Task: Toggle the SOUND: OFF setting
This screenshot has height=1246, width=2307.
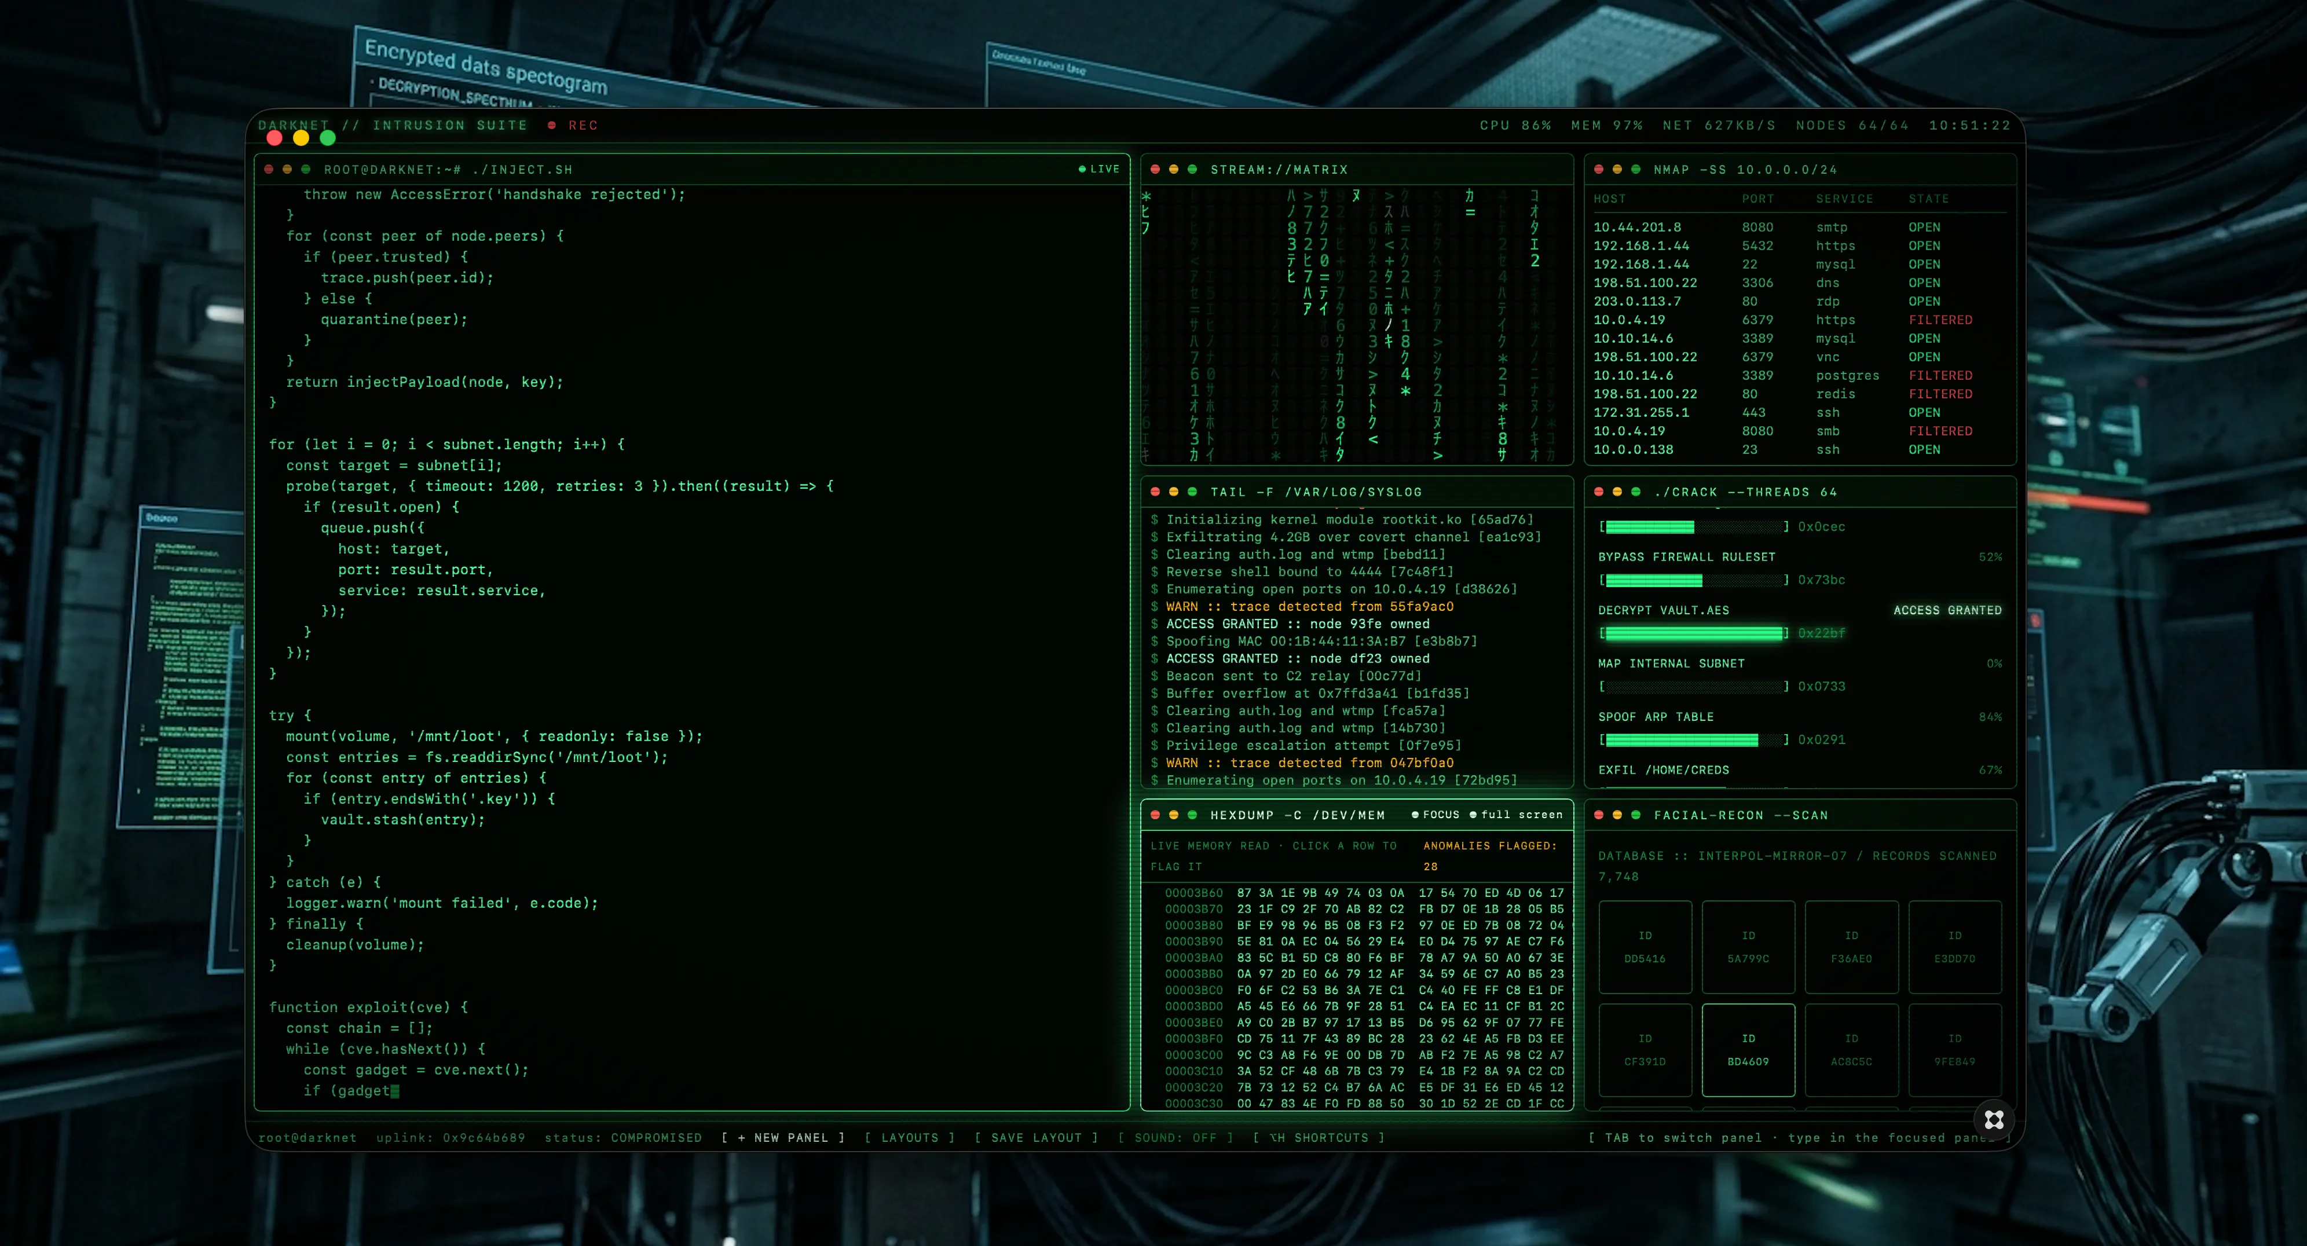Action: click(x=1175, y=1138)
